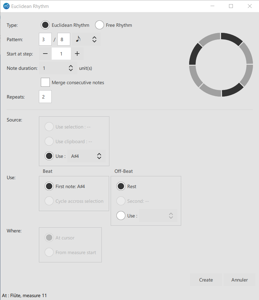Expand the source note A♯4 dropdown
This screenshot has width=259, height=300.
86,156
